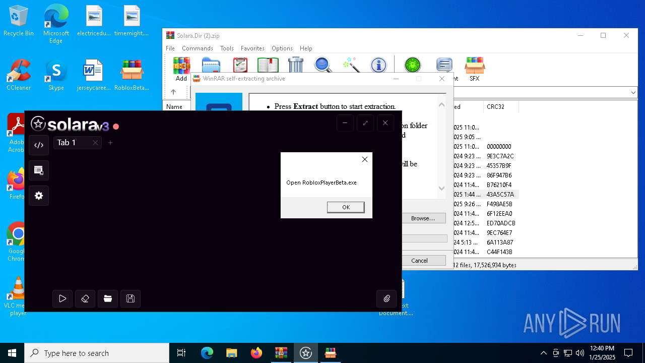Click the Extract To folder icon in WinRAR
The height and width of the screenshot is (363, 645).
pyautogui.click(x=211, y=65)
